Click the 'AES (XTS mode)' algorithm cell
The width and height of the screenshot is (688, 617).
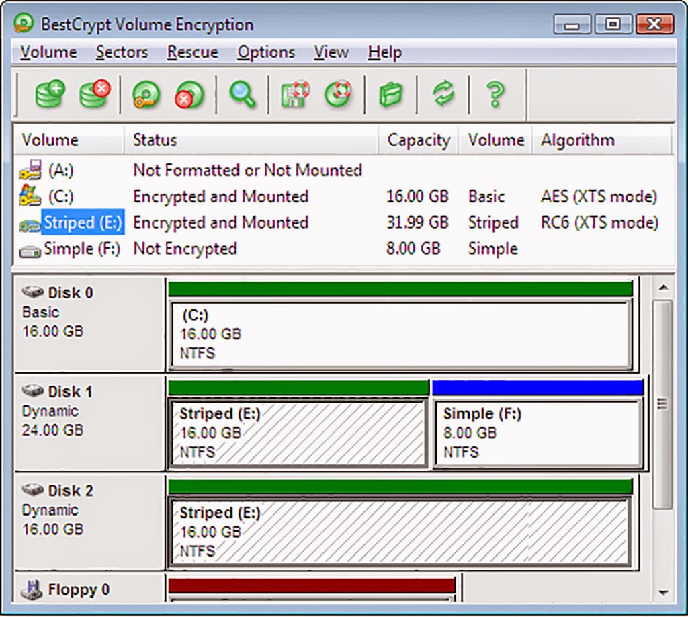click(x=599, y=196)
